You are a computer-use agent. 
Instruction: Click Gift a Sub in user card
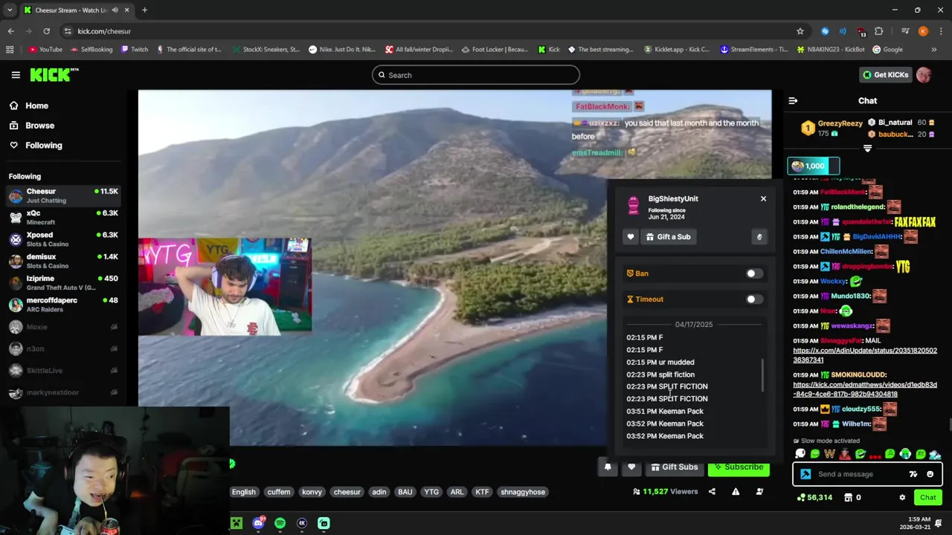pos(668,236)
